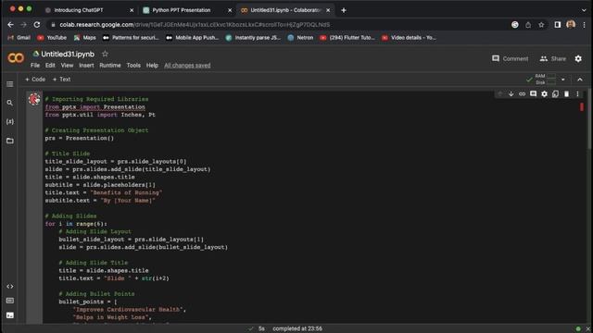Open the Help menu
The image size is (593, 333).
click(x=152, y=66)
